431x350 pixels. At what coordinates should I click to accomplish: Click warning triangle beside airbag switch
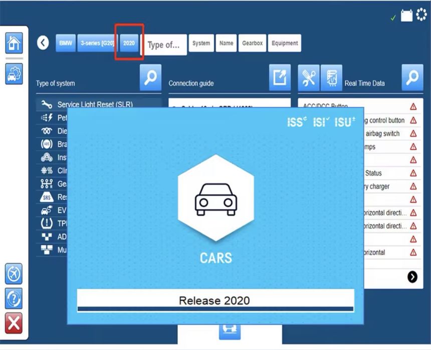click(413, 133)
